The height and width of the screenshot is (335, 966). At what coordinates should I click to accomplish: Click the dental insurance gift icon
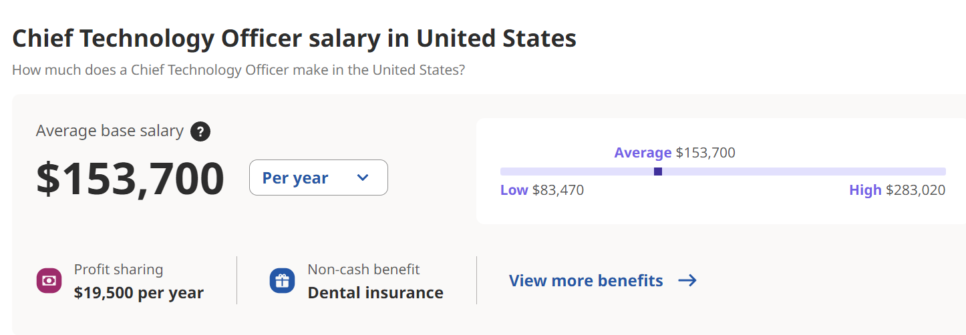[282, 281]
